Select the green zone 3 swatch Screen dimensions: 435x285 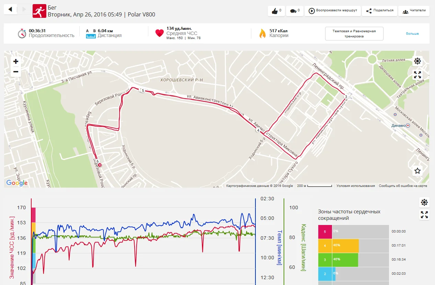click(325, 260)
